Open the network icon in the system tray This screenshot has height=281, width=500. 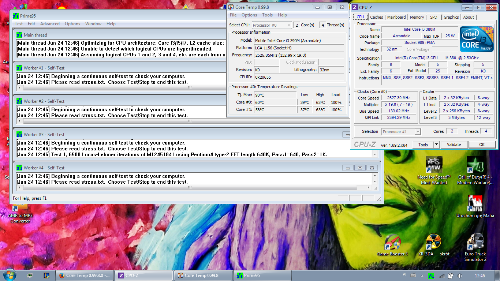coord(442,276)
